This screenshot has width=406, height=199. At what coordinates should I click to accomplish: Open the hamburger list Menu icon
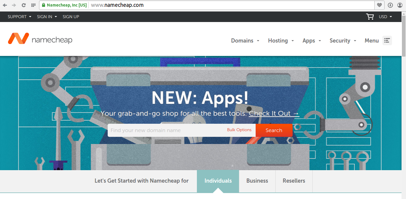387,40
